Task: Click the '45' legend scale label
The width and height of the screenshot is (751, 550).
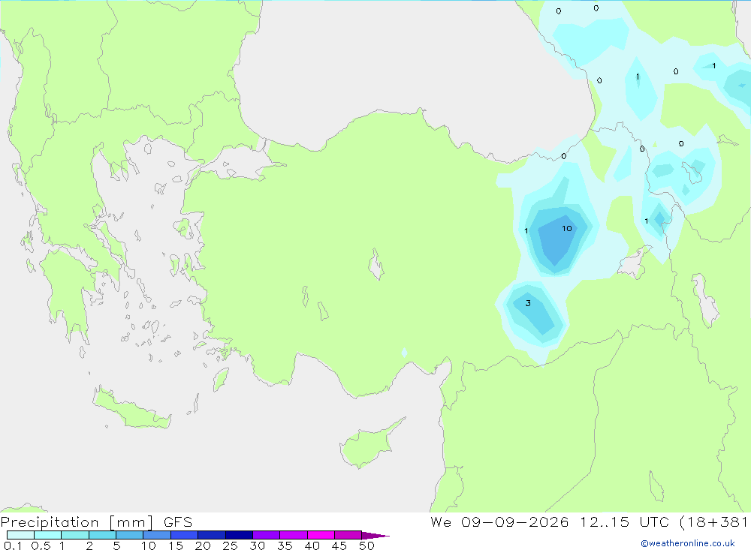Action: (339, 545)
